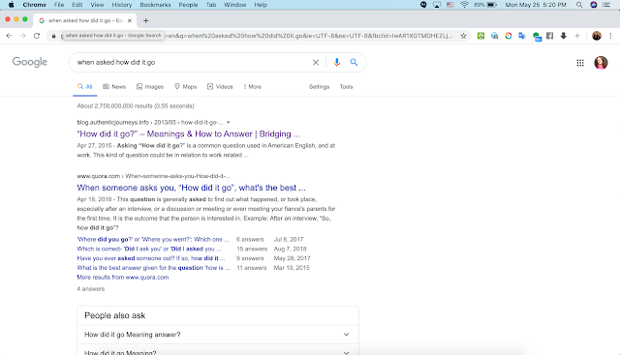Click the Apple menu icon
The width and height of the screenshot is (620, 355).
pyautogui.click(x=11, y=5)
